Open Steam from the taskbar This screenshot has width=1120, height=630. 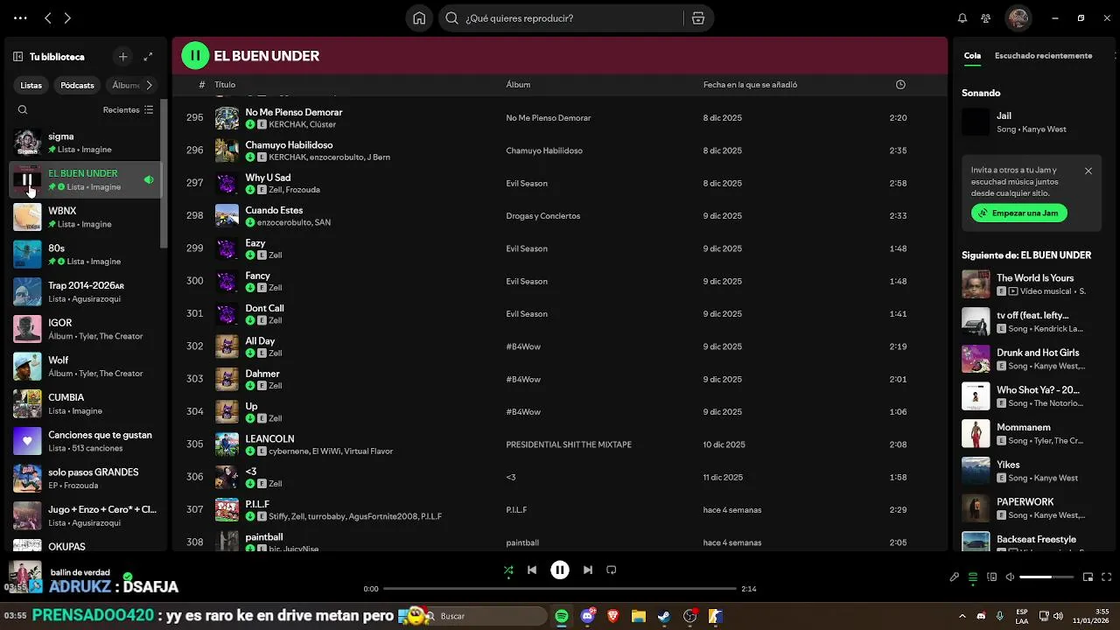(664, 617)
